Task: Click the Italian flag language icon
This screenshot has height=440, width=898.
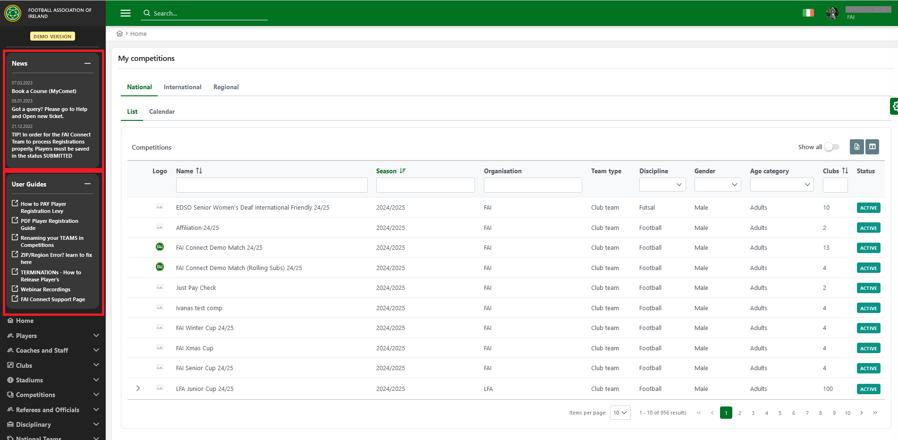Action: point(808,13)
